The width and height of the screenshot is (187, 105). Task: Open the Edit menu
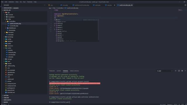click(6, 2)
